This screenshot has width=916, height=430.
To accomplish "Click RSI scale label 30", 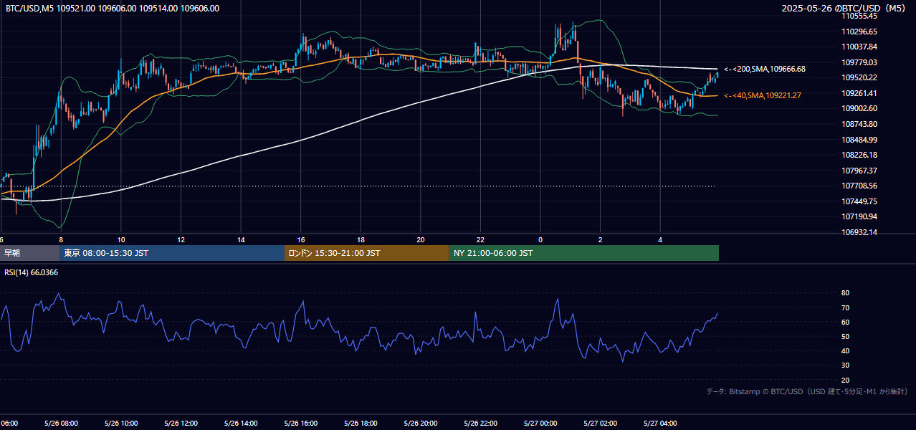I will coord(845,365).
